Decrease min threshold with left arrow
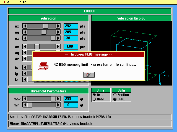 click(x=25, y=105)
